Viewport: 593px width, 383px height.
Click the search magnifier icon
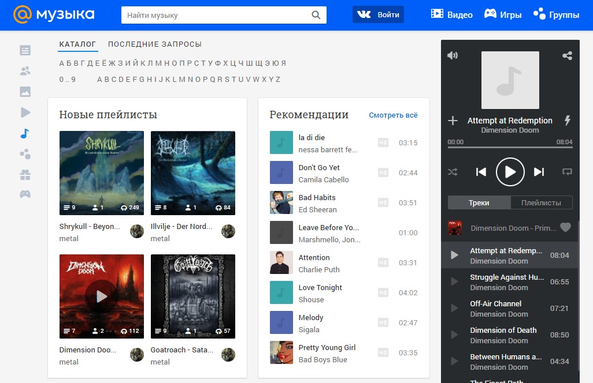(316, 16)
